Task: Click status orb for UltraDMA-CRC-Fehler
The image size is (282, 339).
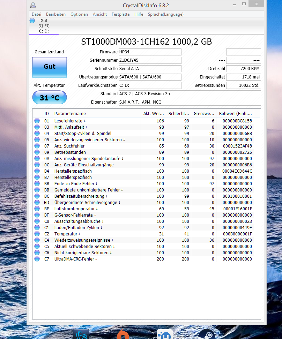Action: coord(37,258)
